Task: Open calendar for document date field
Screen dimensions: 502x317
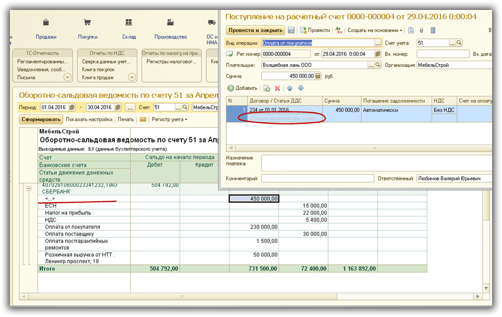Action: click(378, 54)
